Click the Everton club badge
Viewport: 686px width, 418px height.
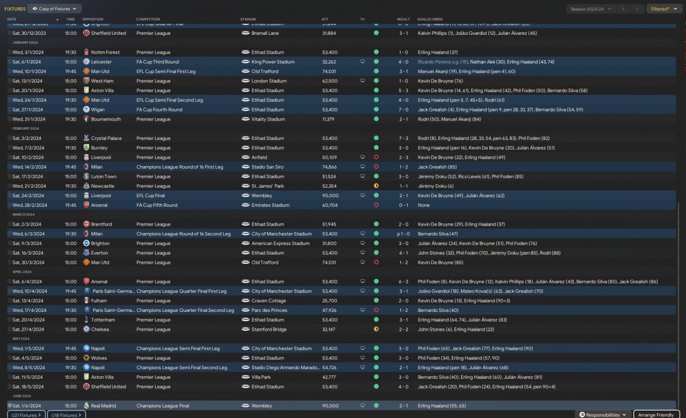pos(86,253)
